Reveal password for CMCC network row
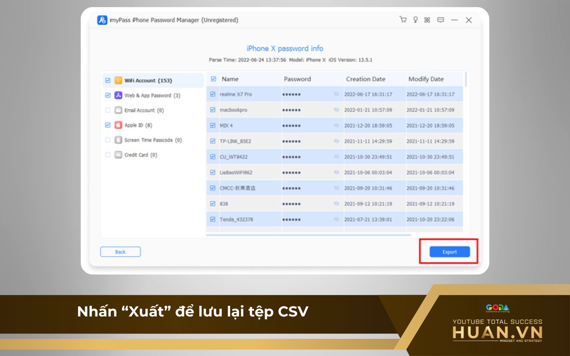This screenshot has width=570, height=356. [x=336, y=188]
